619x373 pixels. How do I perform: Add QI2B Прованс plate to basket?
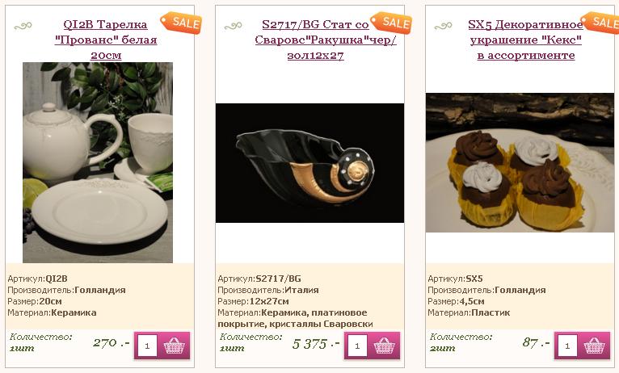[x=175, y=346]
